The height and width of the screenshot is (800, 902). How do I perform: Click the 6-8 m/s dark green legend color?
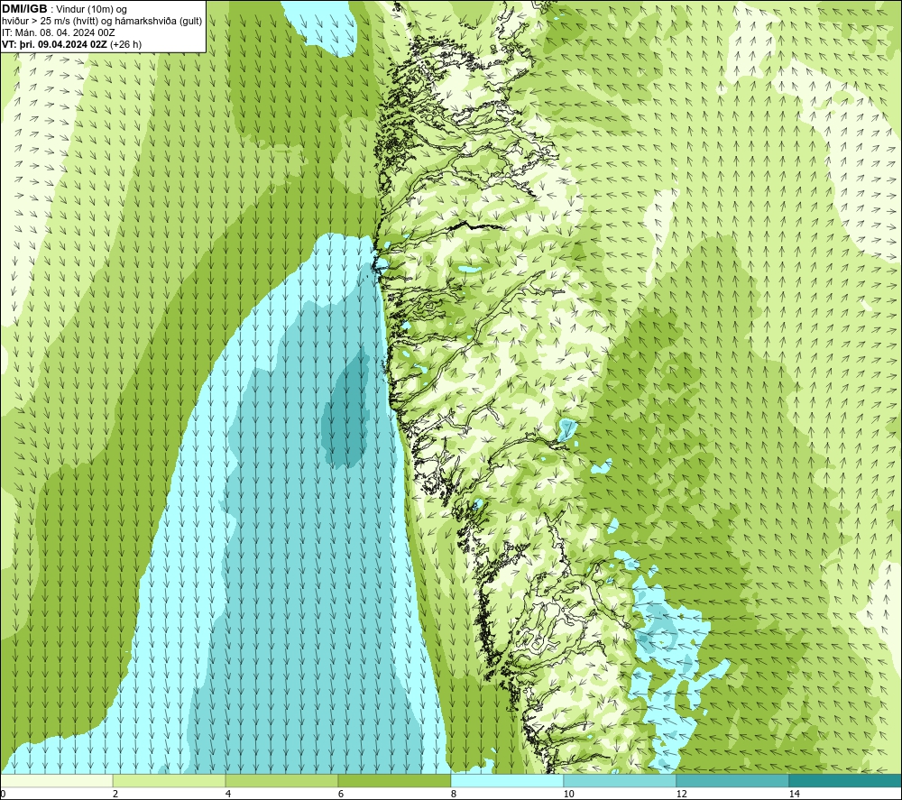(x=395, y=781)
